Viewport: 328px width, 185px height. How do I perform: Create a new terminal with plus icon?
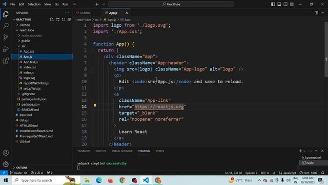(x=300, y=151)
